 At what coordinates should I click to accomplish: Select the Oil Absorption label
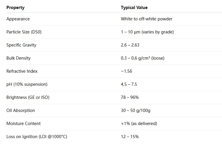tap(21, 110)
